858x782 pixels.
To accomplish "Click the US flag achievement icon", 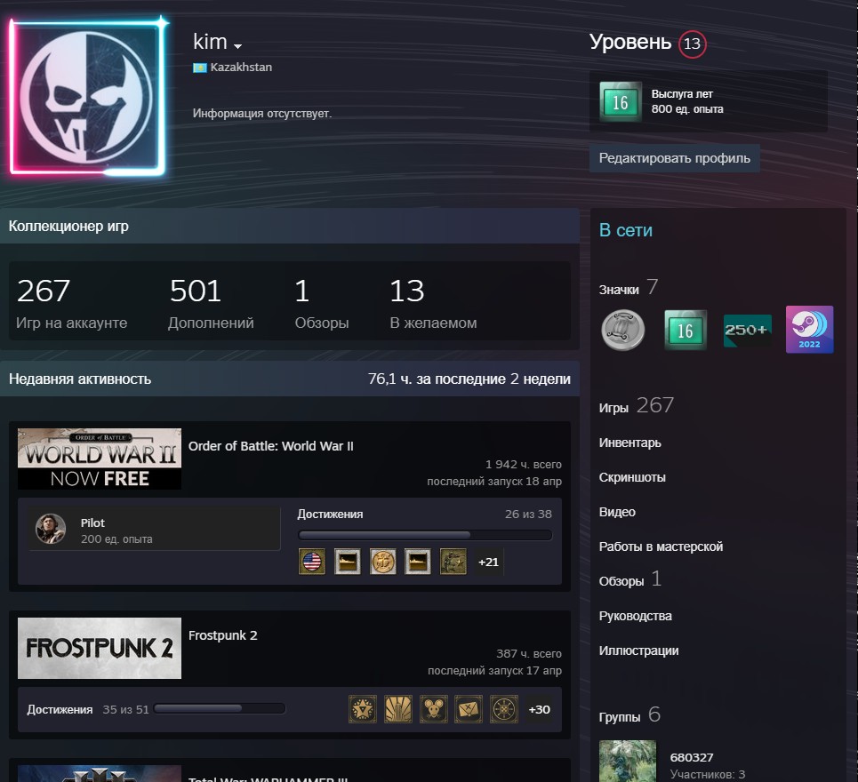I will click(312, 562).
